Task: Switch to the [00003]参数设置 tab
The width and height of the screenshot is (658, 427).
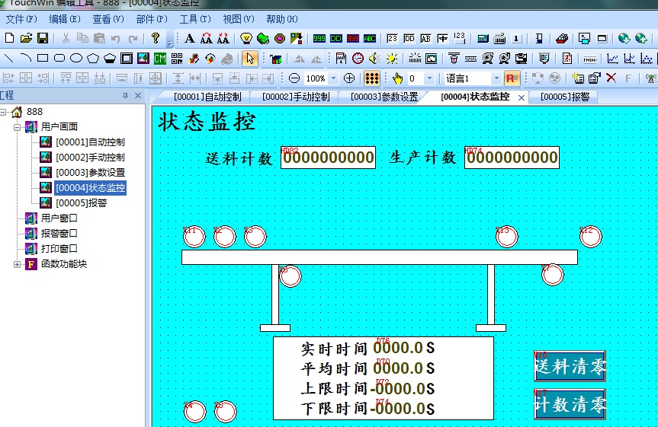Action: [384, 97]
